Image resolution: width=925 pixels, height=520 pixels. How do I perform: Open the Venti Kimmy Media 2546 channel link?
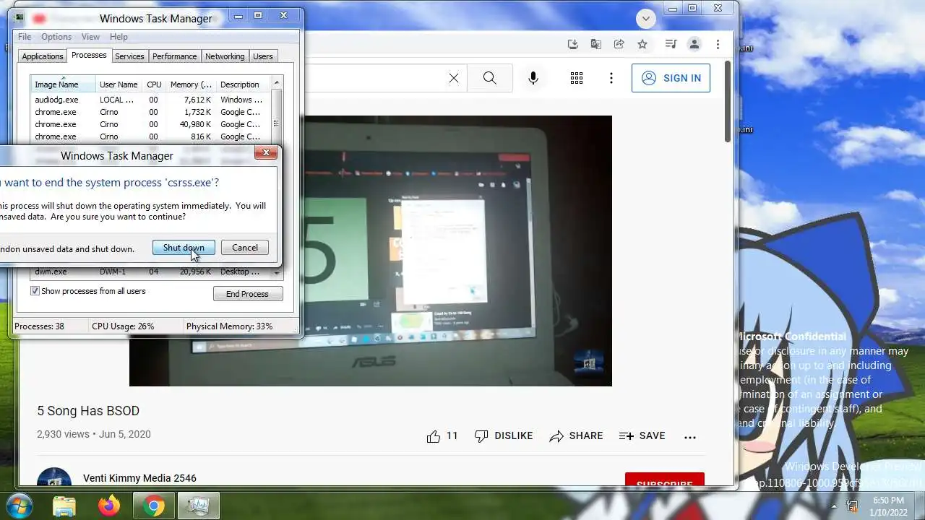click(139, 478)
